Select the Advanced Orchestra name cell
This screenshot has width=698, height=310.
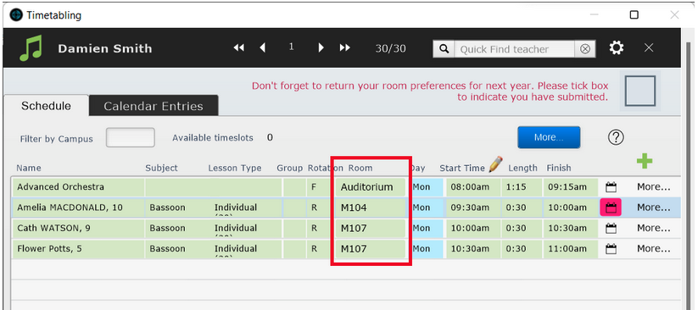click(x=78, y=187)
